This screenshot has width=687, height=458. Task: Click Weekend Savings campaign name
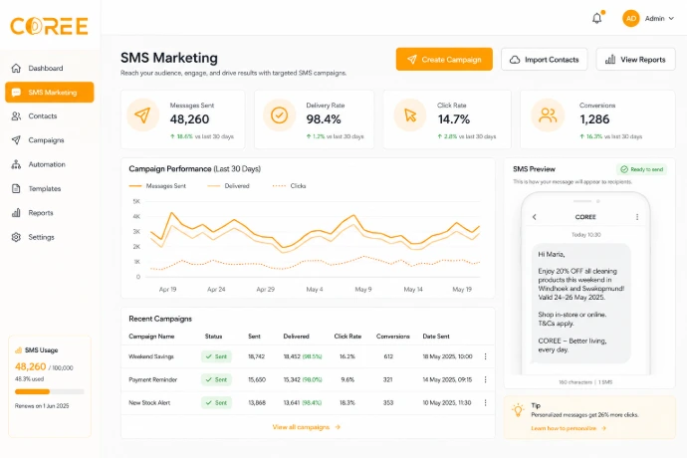coord(151,356)
